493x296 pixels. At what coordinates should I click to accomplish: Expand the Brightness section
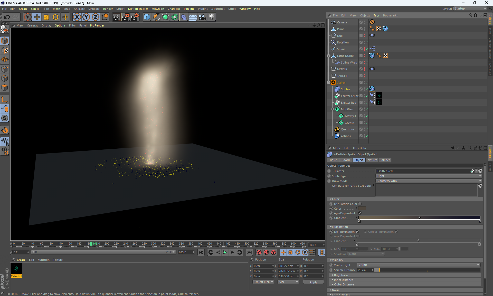coord(341,275)
